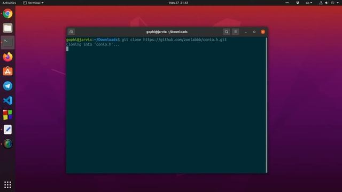Minimize the terminal window
Image resolution: width=342 pixels, height=192 pixels.
246,32
